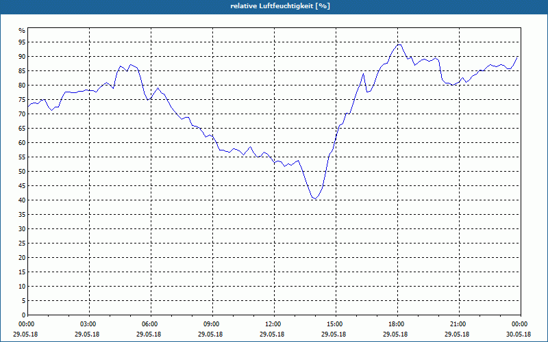This screenshot has width=548, height=342.
Task: Pick the y-axis tick label '45'
Action: pos(22,185)
